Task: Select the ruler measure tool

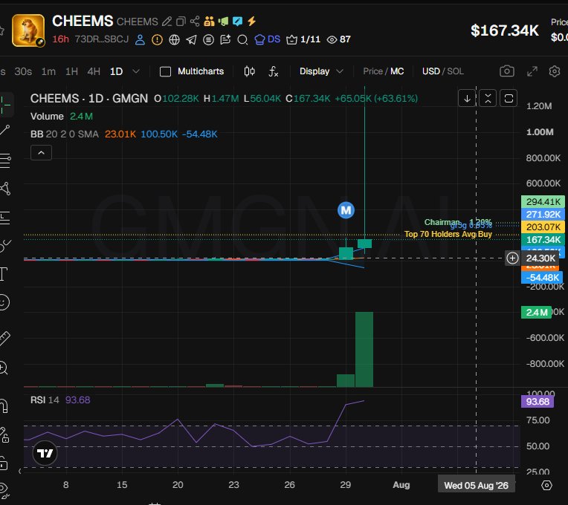Action: 4,338
